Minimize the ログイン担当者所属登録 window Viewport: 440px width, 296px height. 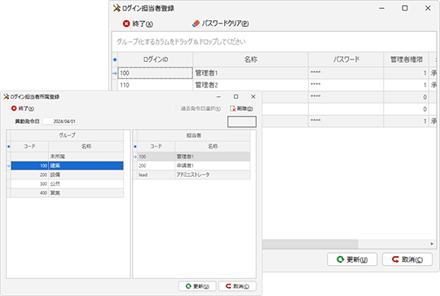click(x=218, y=96)
